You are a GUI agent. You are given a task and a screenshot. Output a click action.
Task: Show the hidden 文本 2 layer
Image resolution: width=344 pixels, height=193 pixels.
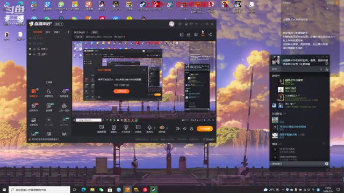tap(30, 38)
